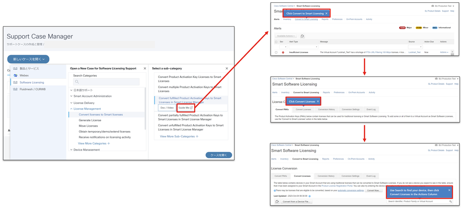This screenshot has height=209, width=461.
Task: Click the category list vertical scrollbar
Action: 145,109
